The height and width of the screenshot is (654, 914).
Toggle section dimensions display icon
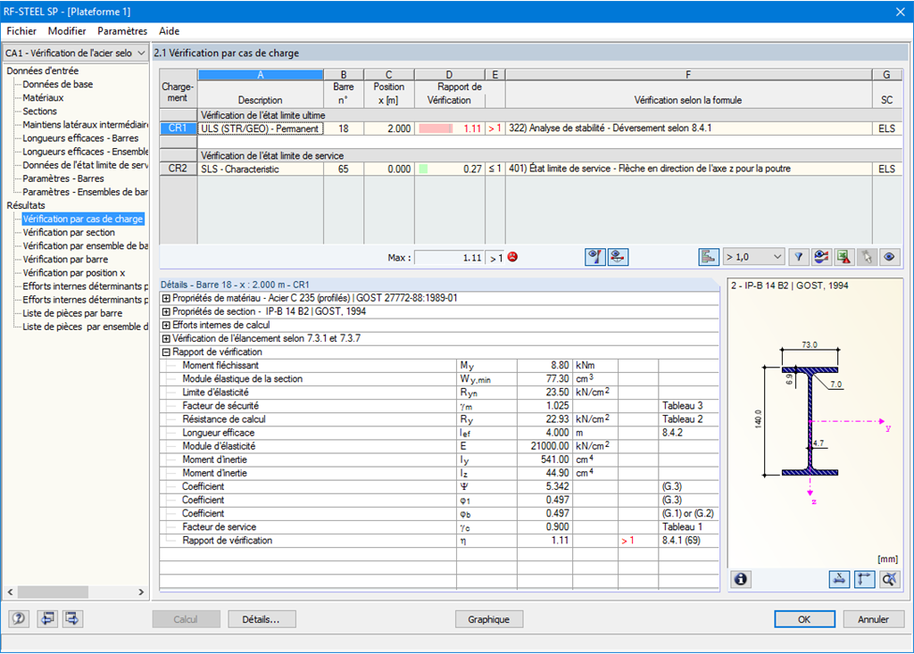(839, 579)
